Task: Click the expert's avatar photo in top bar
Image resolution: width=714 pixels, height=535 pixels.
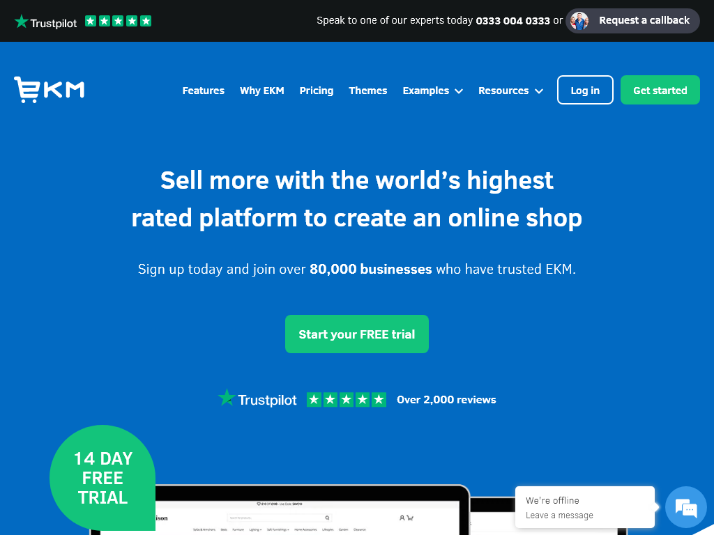Action: click(x=578, y=20)
